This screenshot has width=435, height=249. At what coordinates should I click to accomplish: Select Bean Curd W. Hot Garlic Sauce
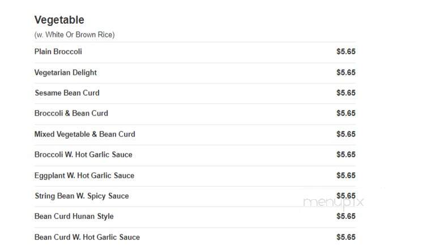(x=87, y=237)
